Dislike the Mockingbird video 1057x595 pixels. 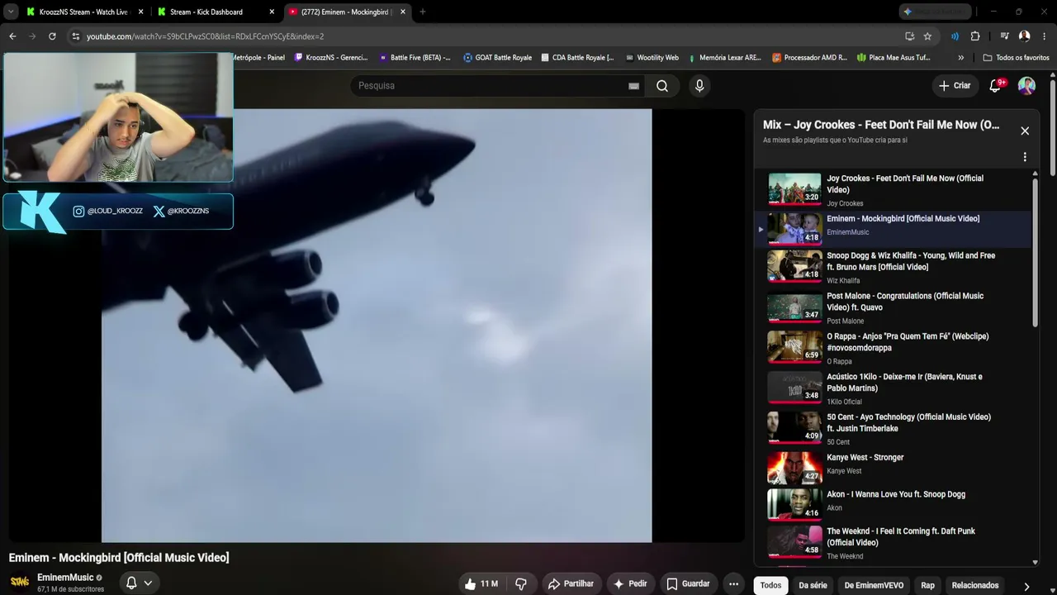coord(521,584)
